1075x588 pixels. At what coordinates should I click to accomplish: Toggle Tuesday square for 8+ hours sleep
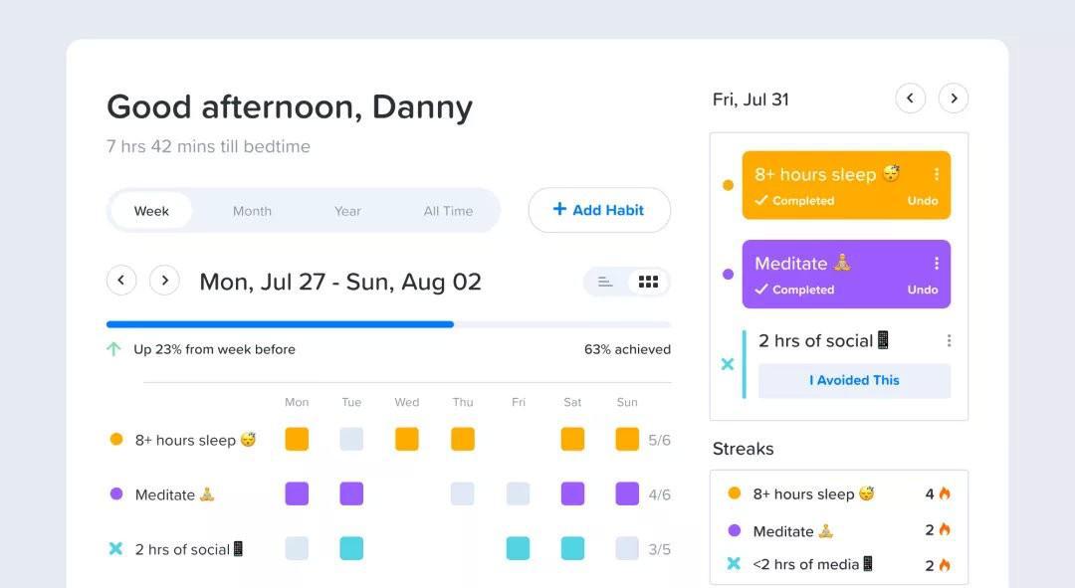[x=351, y=440]
